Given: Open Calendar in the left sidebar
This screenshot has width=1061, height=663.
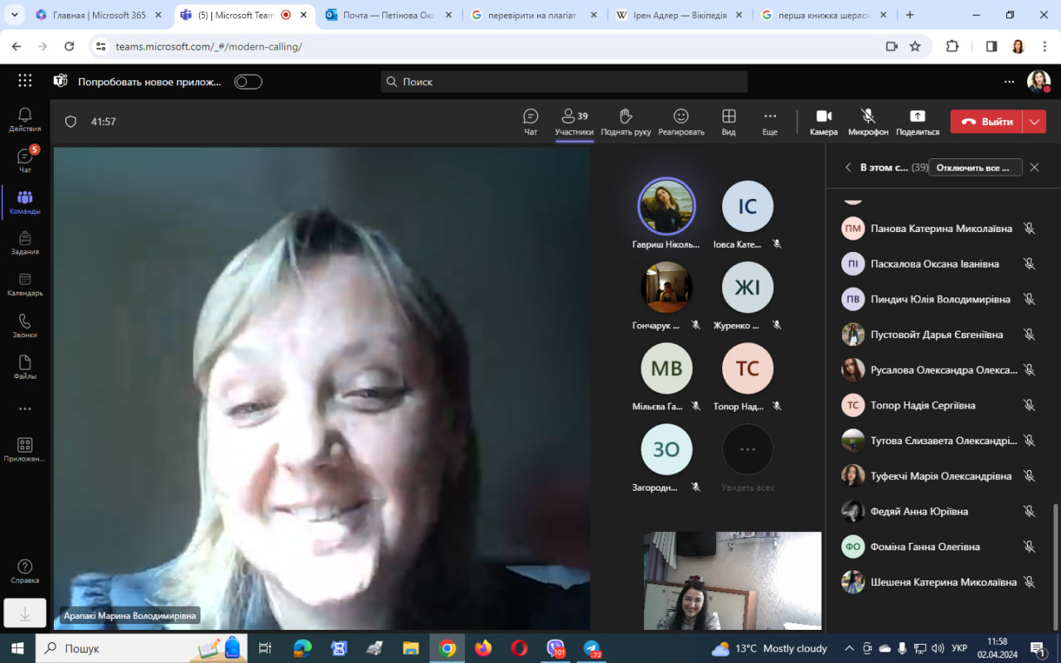Looking at the screenshot, I should click(25, 284).
